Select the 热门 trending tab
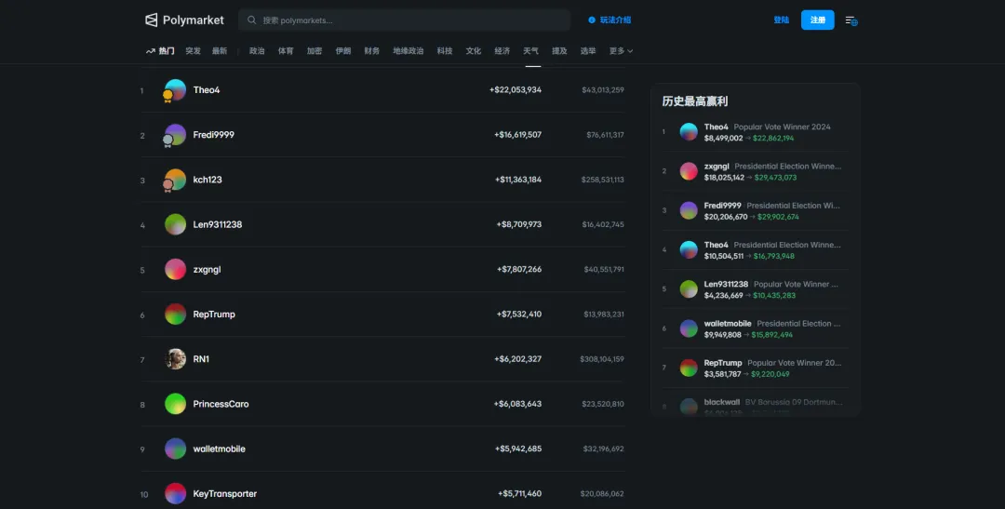The width and height of the screenshot is (1005, 509). tap(160, 50)
